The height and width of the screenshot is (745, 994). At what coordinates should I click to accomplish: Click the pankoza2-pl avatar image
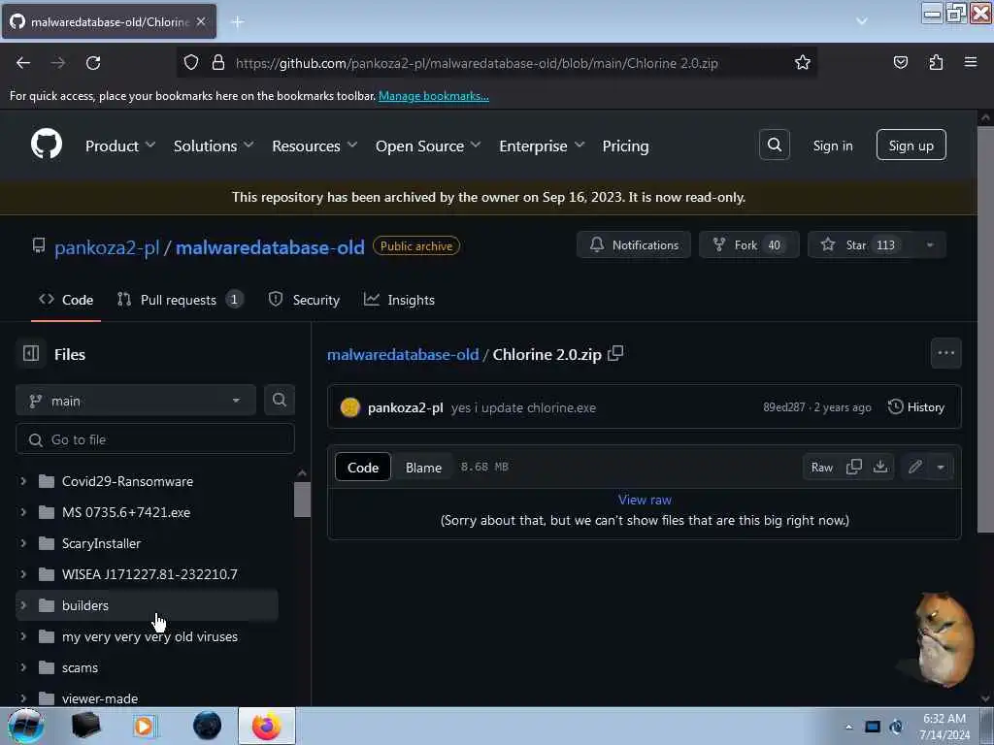pyautogui.click(x=349, y=407)
